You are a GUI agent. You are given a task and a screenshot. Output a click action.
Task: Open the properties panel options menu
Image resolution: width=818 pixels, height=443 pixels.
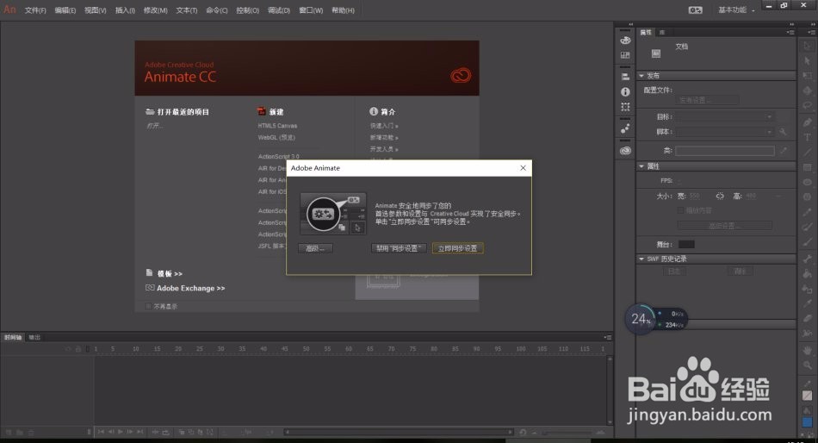click(790, 33)
